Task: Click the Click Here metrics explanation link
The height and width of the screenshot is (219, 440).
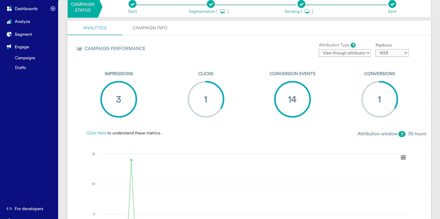Action: (x=96, y=133)
